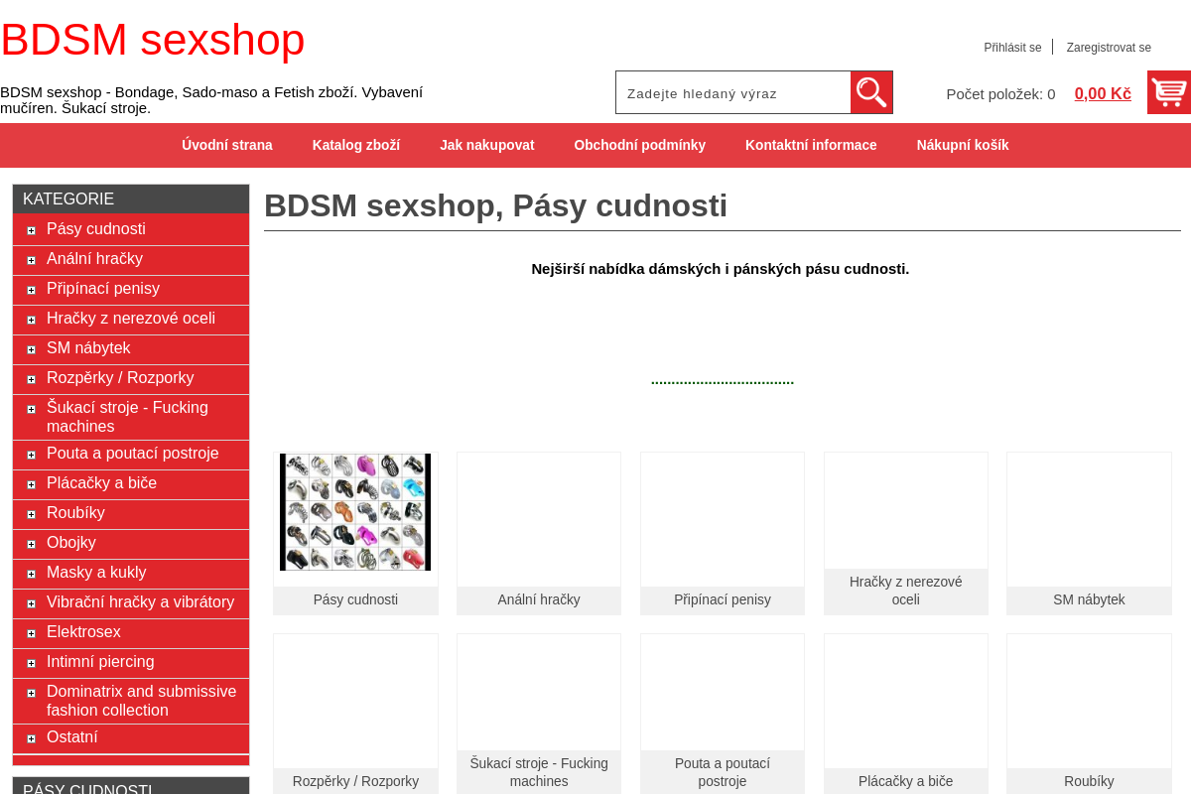
Task: Open Pásy cudnosti category thumbnail image
Action: coord(355,512)
